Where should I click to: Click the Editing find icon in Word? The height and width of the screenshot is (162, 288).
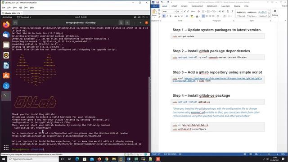pyautogui.click(x=275, y=11)
